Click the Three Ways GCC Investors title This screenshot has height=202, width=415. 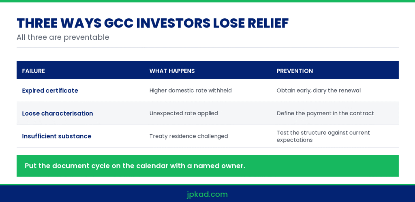click(152, 23)
